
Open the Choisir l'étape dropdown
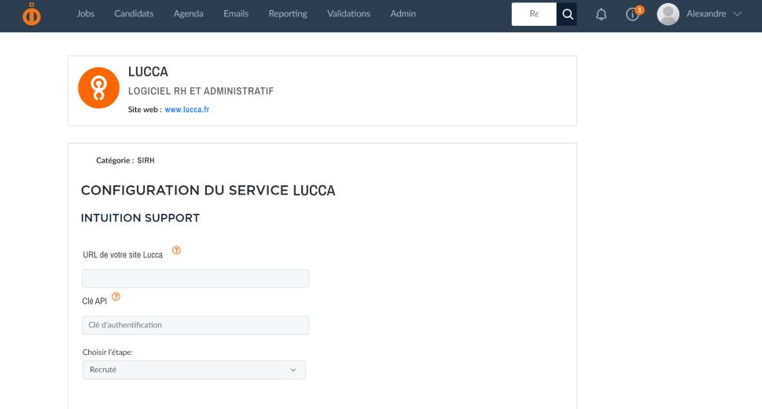point(194,370)
